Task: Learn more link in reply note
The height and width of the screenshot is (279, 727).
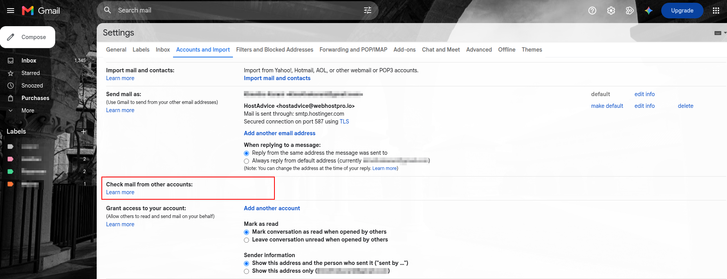Action: coord(384,168)
